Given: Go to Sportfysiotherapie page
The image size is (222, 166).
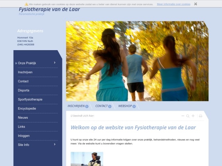Looking at the screenshot, I should click(30, 99).
